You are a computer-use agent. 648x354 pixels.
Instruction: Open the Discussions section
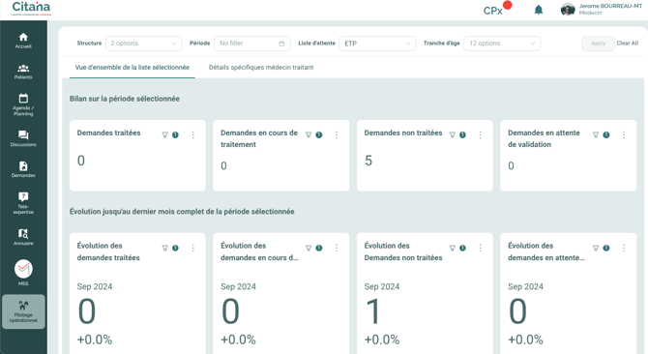(x=23, y=138)
